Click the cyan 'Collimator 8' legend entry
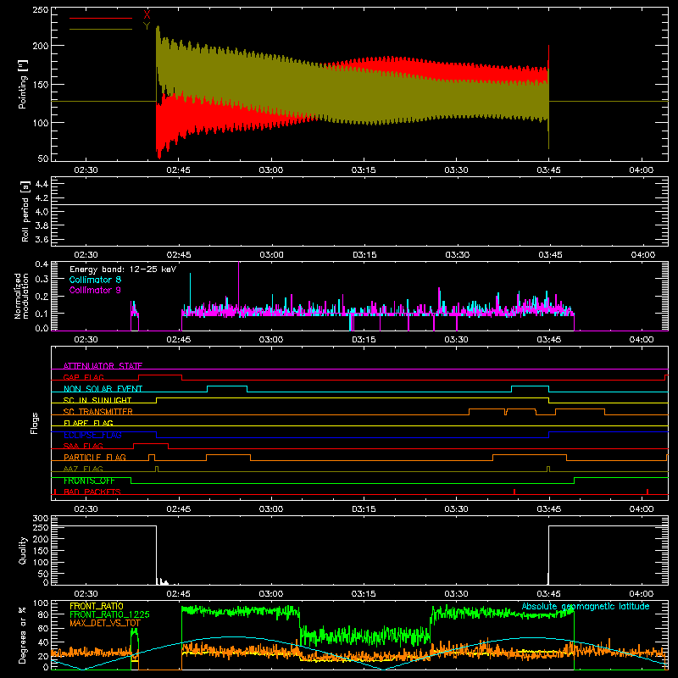 tap(95, 280)
